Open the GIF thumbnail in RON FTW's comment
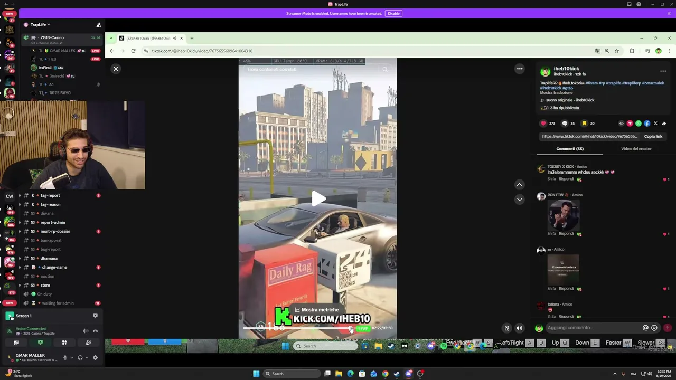 click(563, 215)
